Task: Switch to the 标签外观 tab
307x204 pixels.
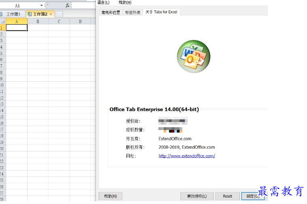Action: [133, 13]
